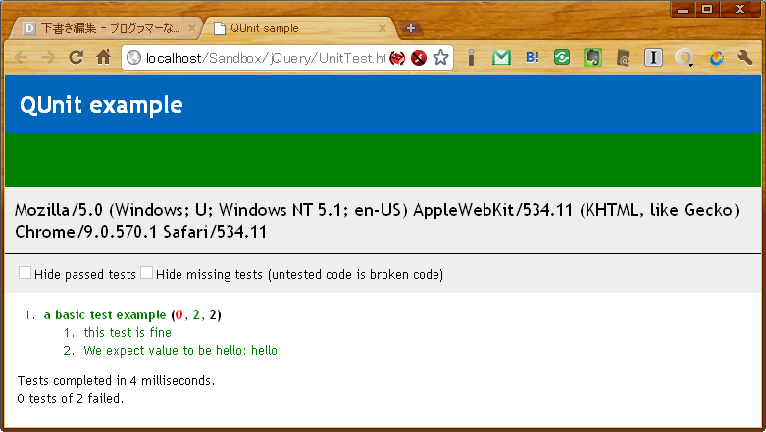
Task: Minimize the browser window
Action: pos(683,9)
